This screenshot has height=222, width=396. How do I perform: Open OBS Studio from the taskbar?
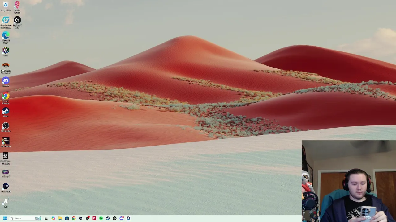click(88, 218)
